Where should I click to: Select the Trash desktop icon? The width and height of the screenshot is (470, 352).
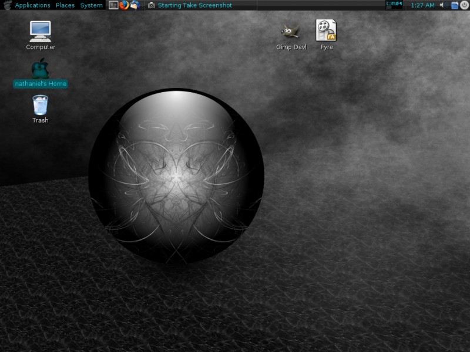pos(40,105)
